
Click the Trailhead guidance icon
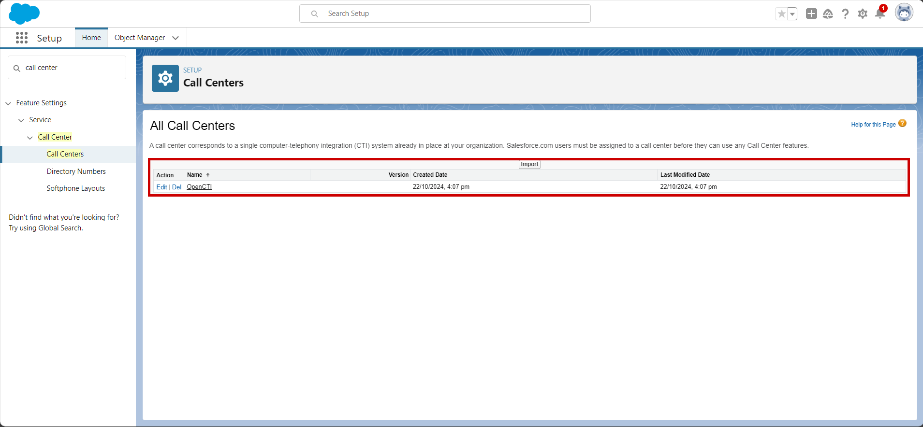[828, 14]
